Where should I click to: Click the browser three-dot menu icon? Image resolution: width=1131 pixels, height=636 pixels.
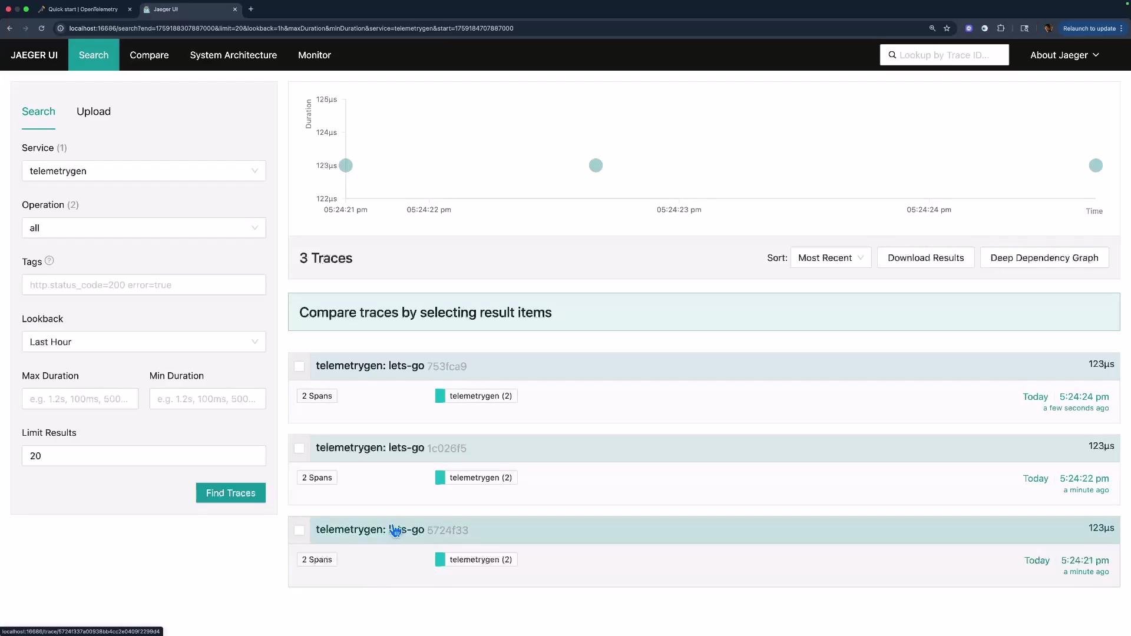click(x=1121, y=28)
